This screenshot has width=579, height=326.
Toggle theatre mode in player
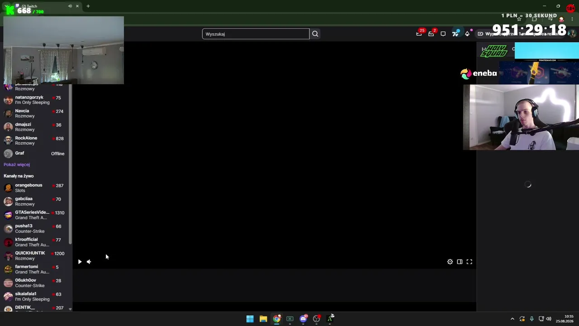point(460,262)
